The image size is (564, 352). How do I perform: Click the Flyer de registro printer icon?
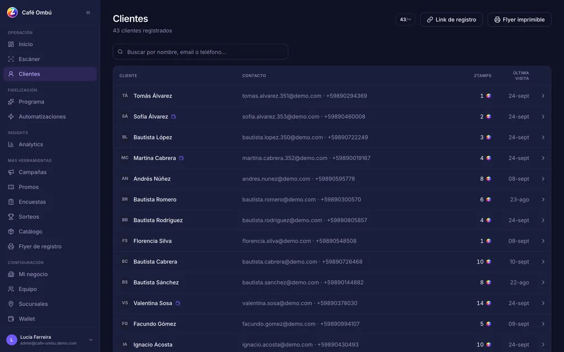(x=11, y=246)
